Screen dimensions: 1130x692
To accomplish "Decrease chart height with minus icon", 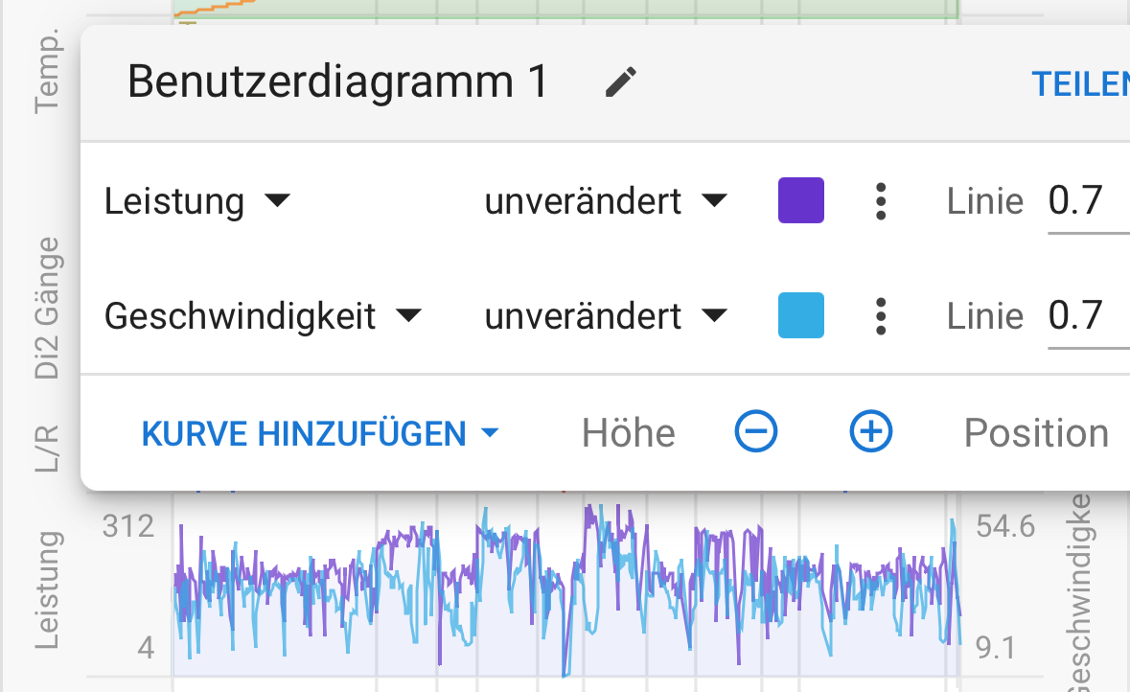I will click(756, 432).
